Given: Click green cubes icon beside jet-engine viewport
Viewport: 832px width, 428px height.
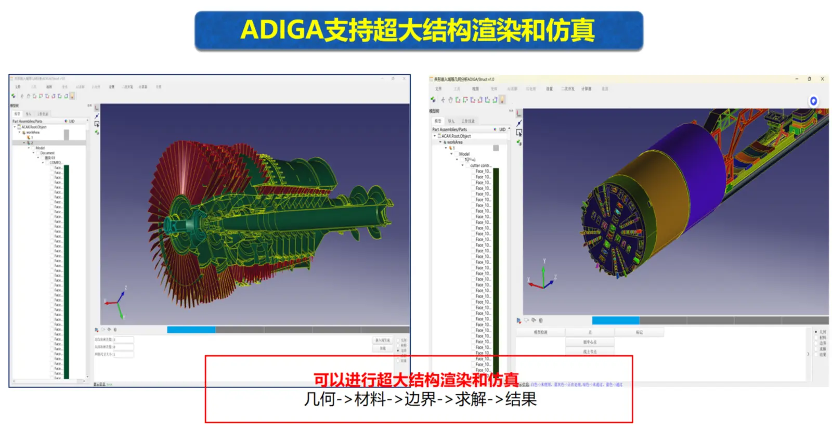Looking at the screenshot, I should point(97,132).
